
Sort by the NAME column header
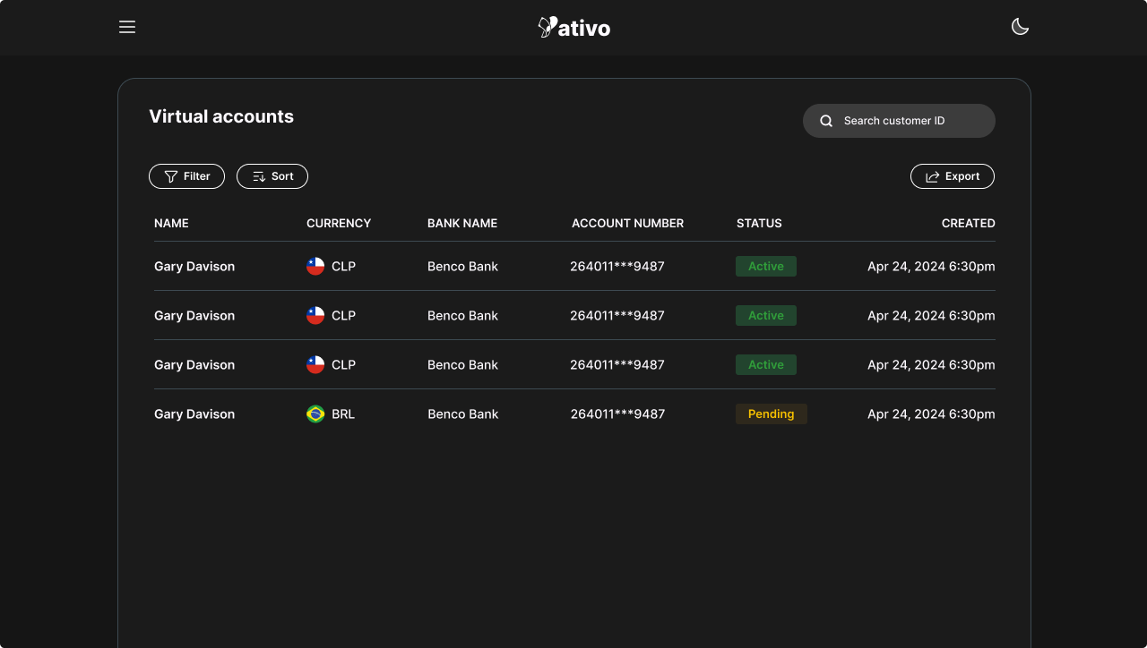coord(171,223)
